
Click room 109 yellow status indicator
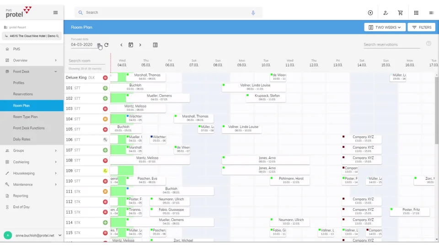pos(105,171)
